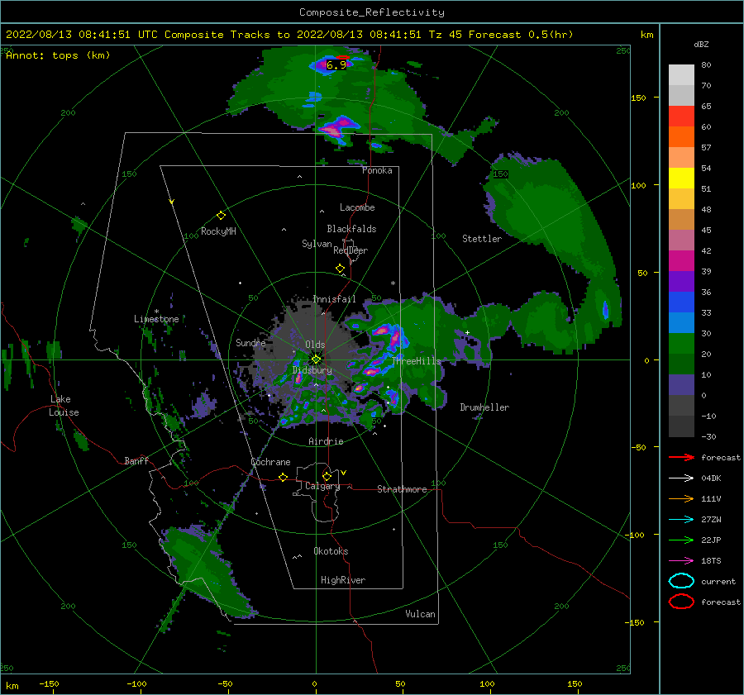Click the light blue dBZ color swatch

tap(681, 322)
